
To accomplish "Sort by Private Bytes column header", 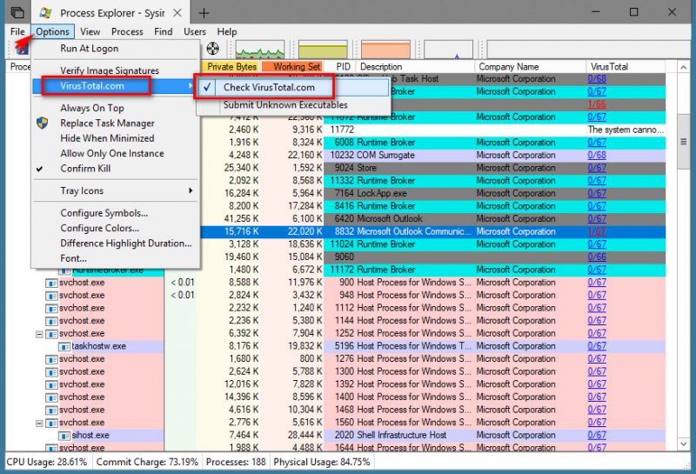I will [231, 67].
